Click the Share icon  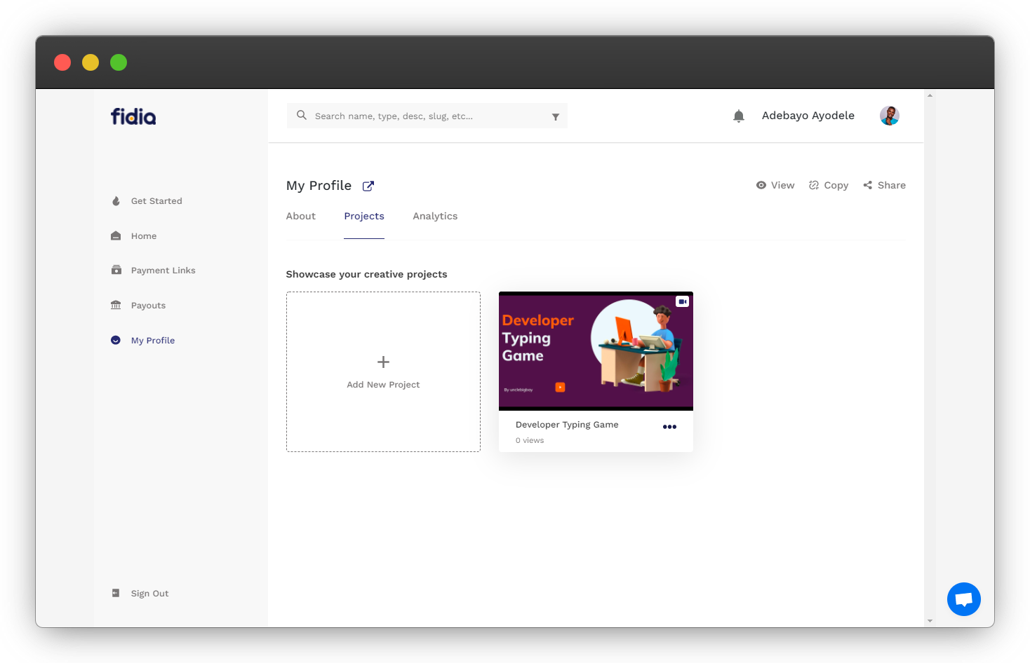(868, 185)
